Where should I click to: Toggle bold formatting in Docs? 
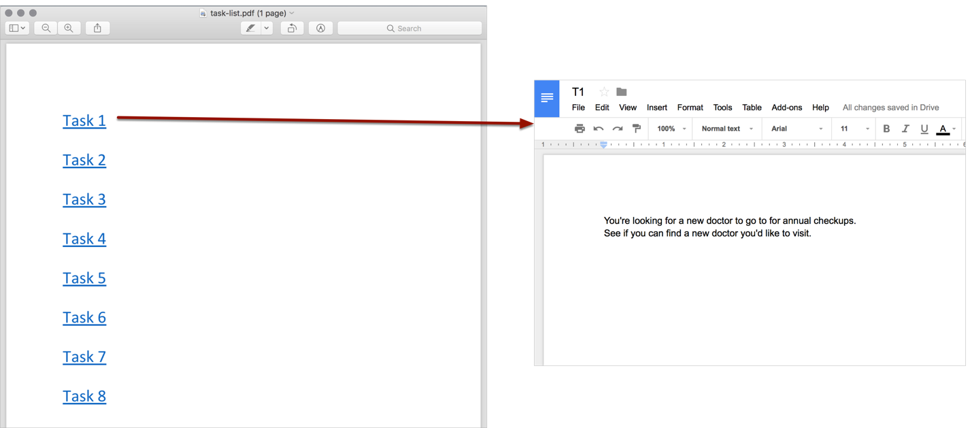pyautogui.click(x=886, y=129)
